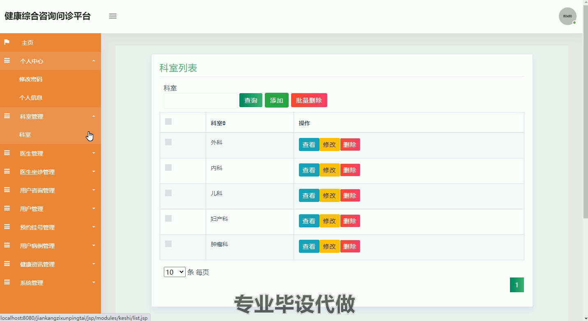The height and width of the screenshot is (321, 588).
Task: Expand the 医生坐诊管理 menu arrow
Action: [x=94, y=172]
